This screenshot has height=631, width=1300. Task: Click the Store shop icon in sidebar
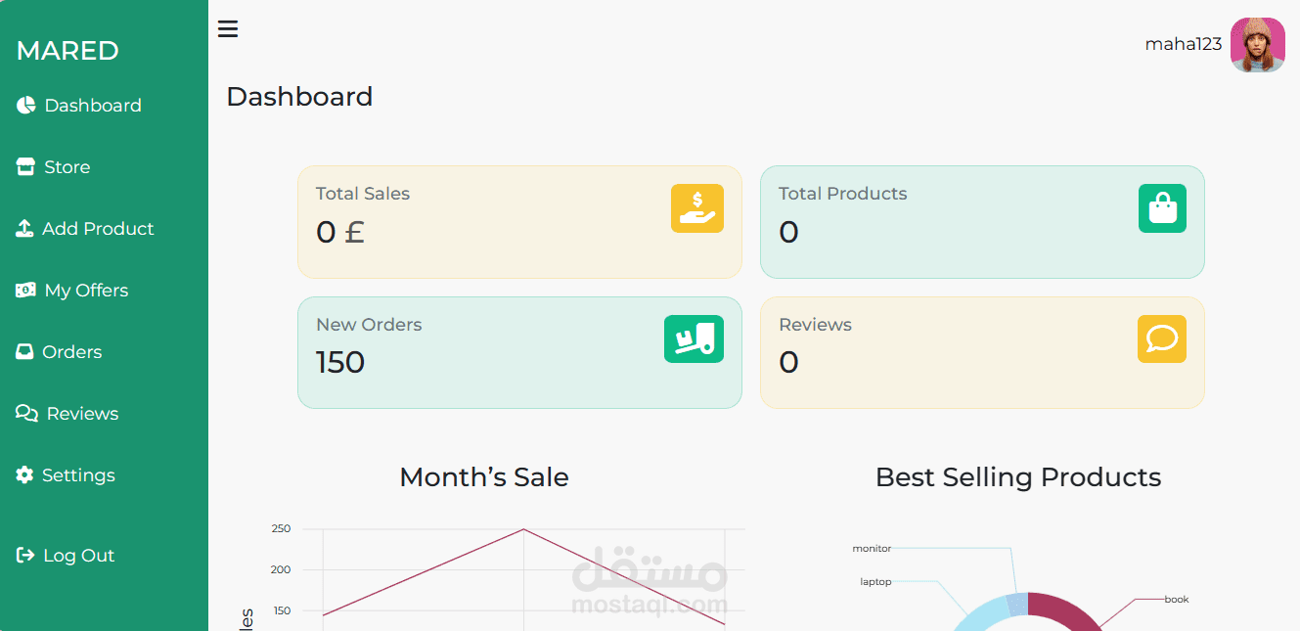(25, 167)
